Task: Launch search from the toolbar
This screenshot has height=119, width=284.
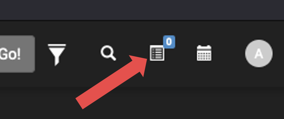Action: tap(108, 53)
